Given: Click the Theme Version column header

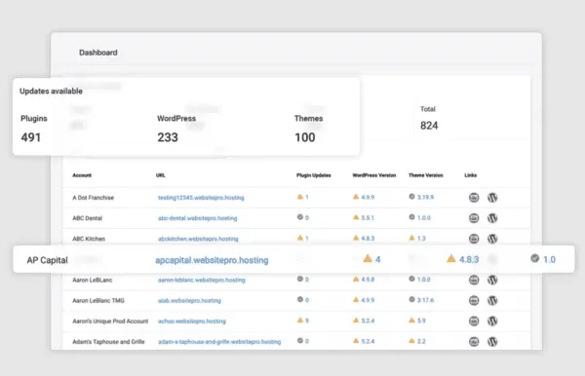Looking at the screenshot, I should tap(426, 175).
